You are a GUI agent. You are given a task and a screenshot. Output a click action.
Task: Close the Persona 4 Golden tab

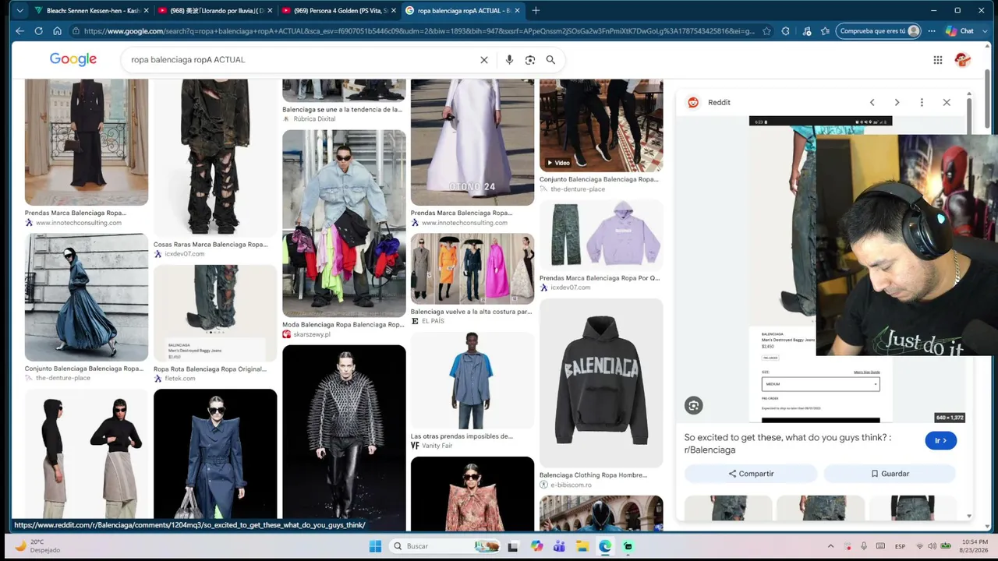[392, 11]
